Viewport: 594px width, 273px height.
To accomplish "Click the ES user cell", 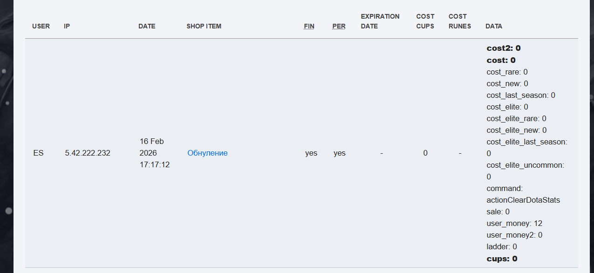I will [38, 153].
